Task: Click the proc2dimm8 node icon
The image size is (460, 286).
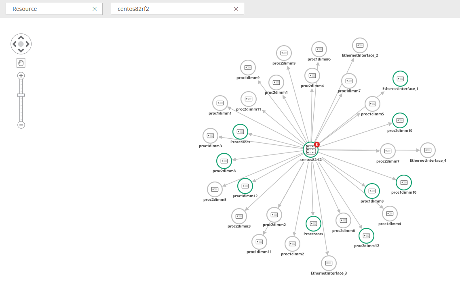Action: pyautogui.click(x=224, y=161)
